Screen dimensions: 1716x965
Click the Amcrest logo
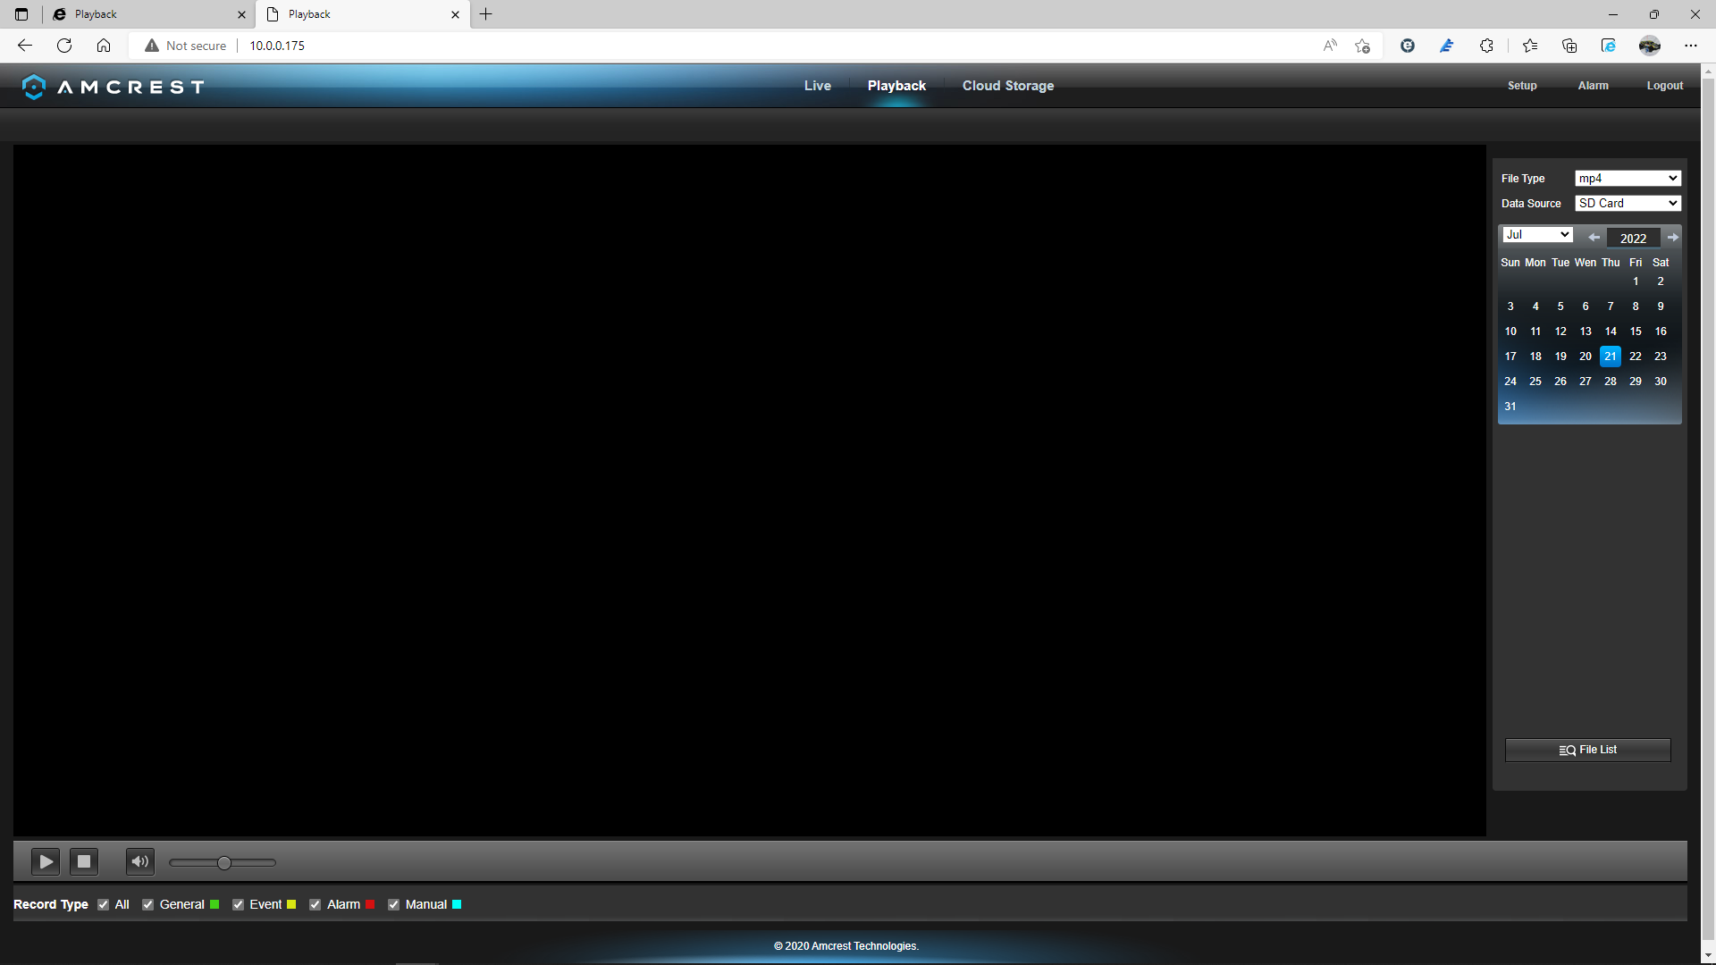pos(114,87)
